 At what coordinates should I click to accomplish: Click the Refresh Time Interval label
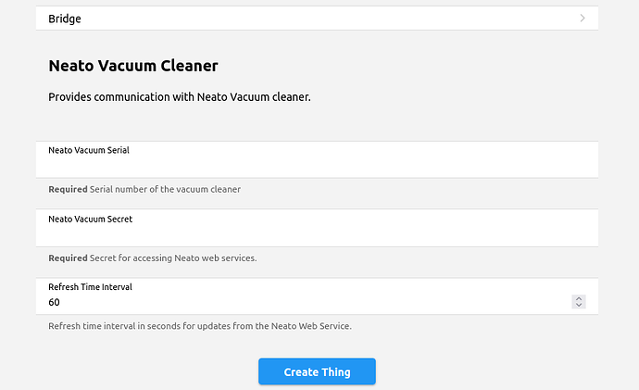tap(90, 287)
